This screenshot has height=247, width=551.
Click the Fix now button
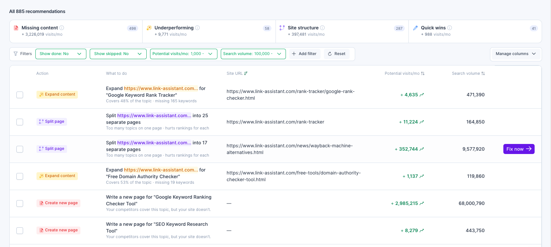coord(519,149)
